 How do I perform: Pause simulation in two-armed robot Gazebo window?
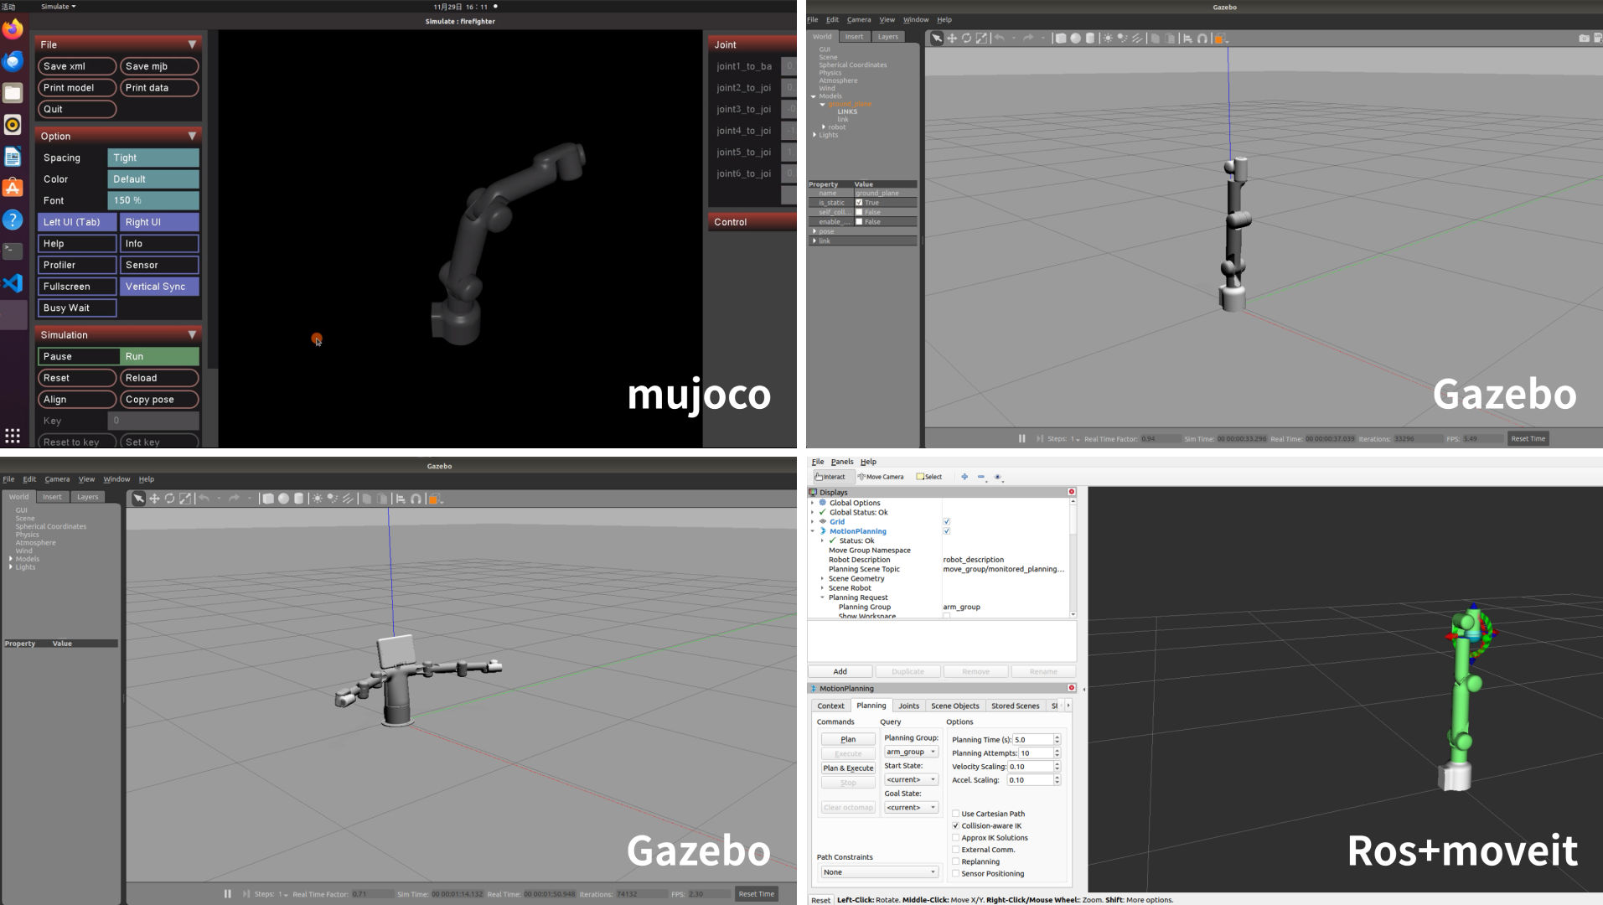point(227,894)
